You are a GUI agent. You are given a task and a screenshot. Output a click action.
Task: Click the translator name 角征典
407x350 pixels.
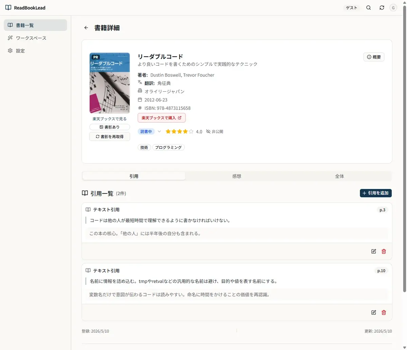[x=164, y=83]
